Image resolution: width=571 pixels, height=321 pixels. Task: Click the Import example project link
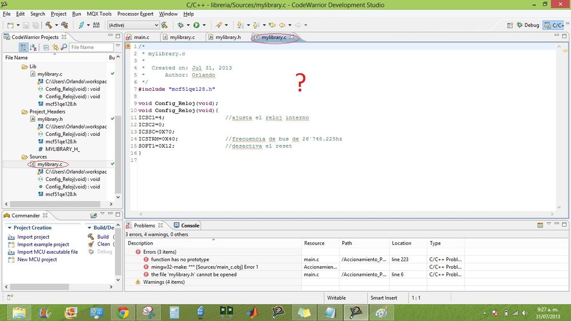[43, 244]
